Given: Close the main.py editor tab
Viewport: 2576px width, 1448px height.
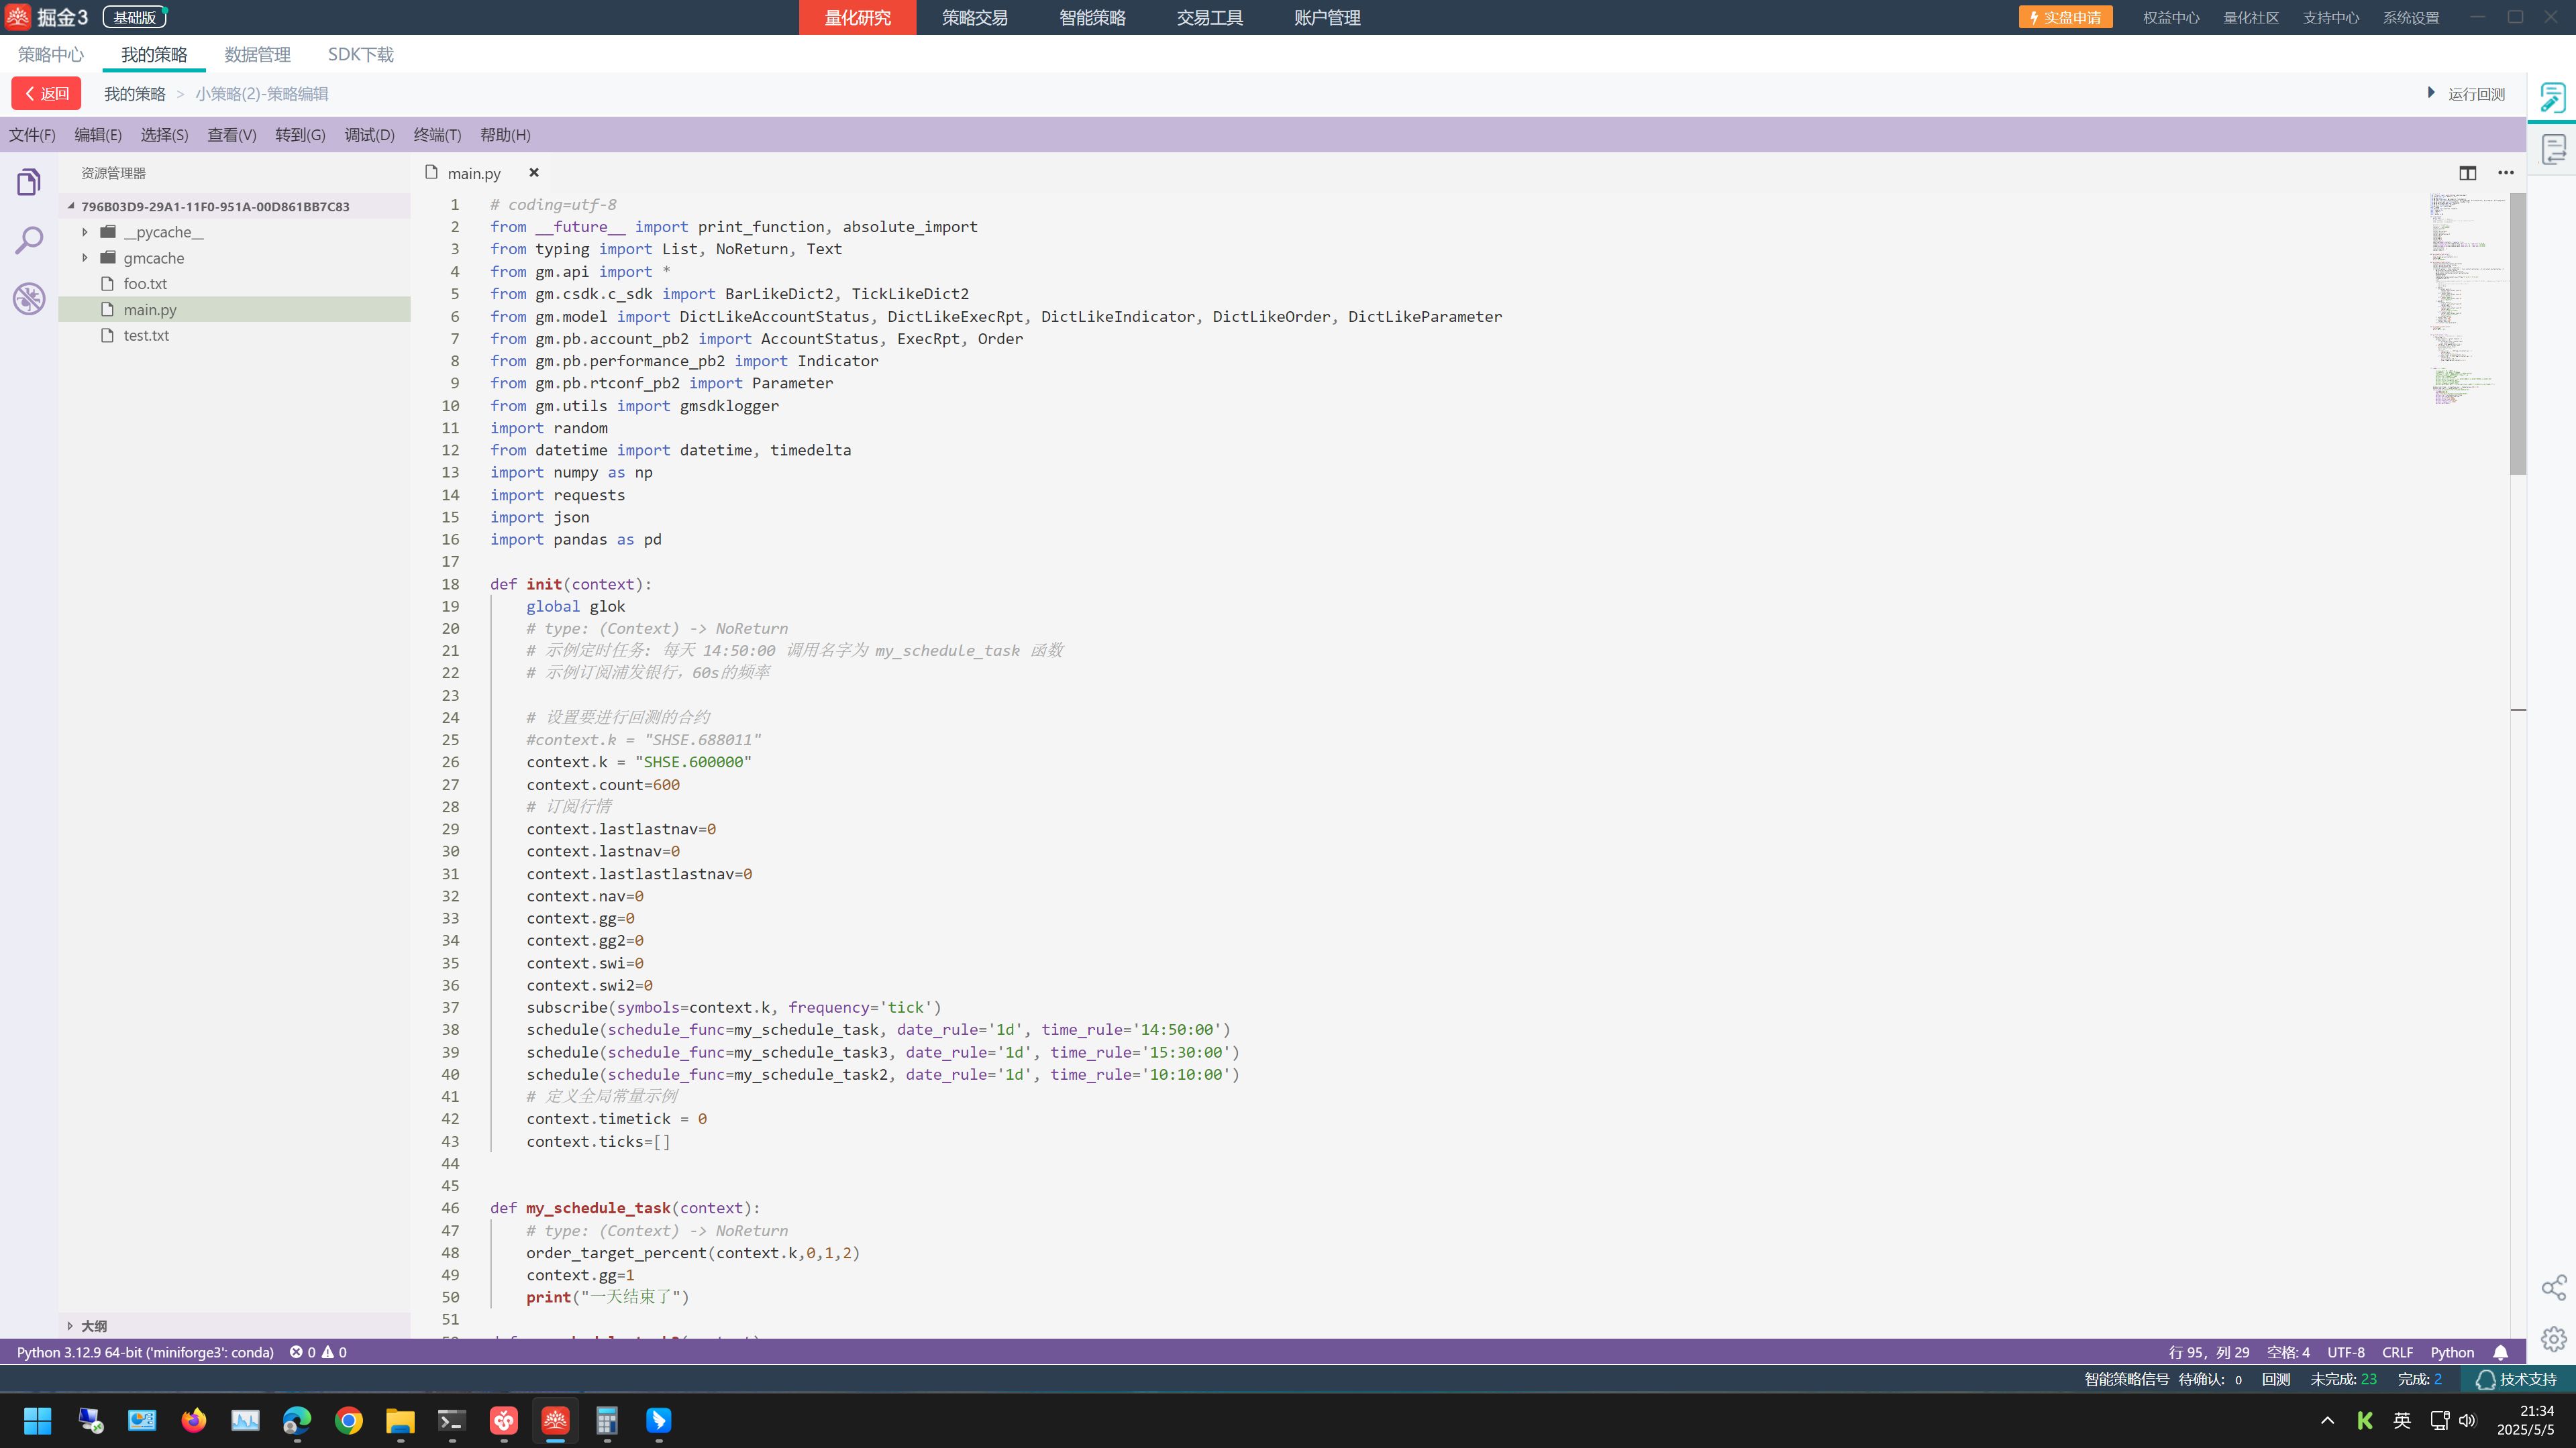Looking at the screenshot, I should coord(534,173).
